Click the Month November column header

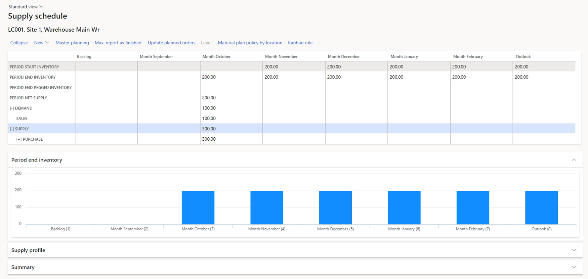click(281, 56)
